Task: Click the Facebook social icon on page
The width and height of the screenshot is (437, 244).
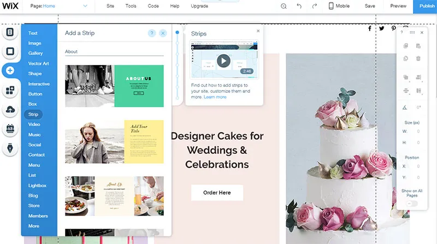Action: pyautogui.click(x=370, y=28)
